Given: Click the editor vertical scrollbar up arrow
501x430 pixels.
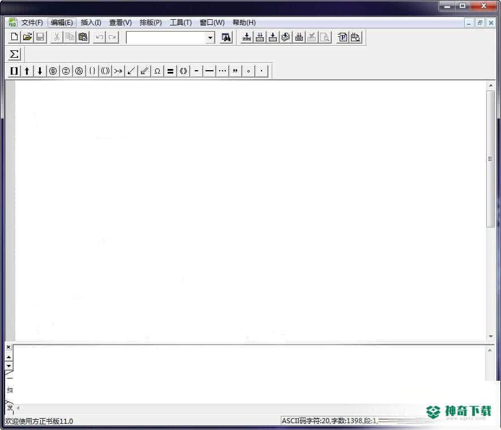Looking at the screenshot, I should (491, 85).
